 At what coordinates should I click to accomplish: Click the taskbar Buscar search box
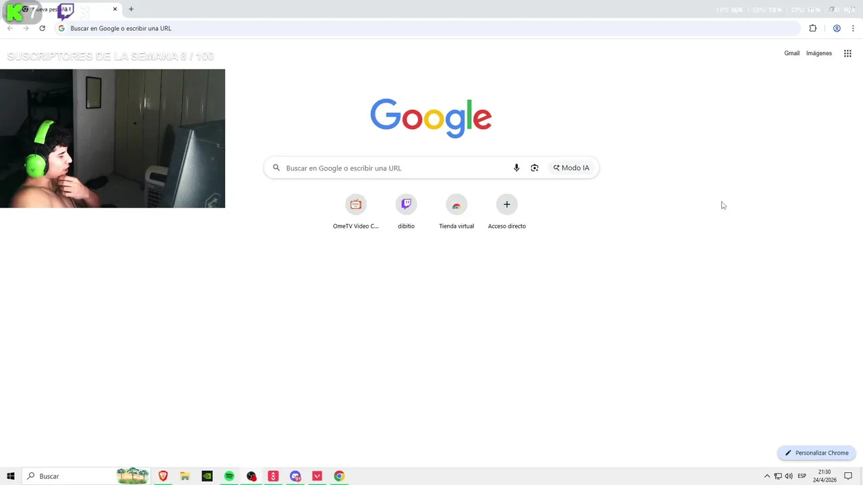tap(86, 476)
